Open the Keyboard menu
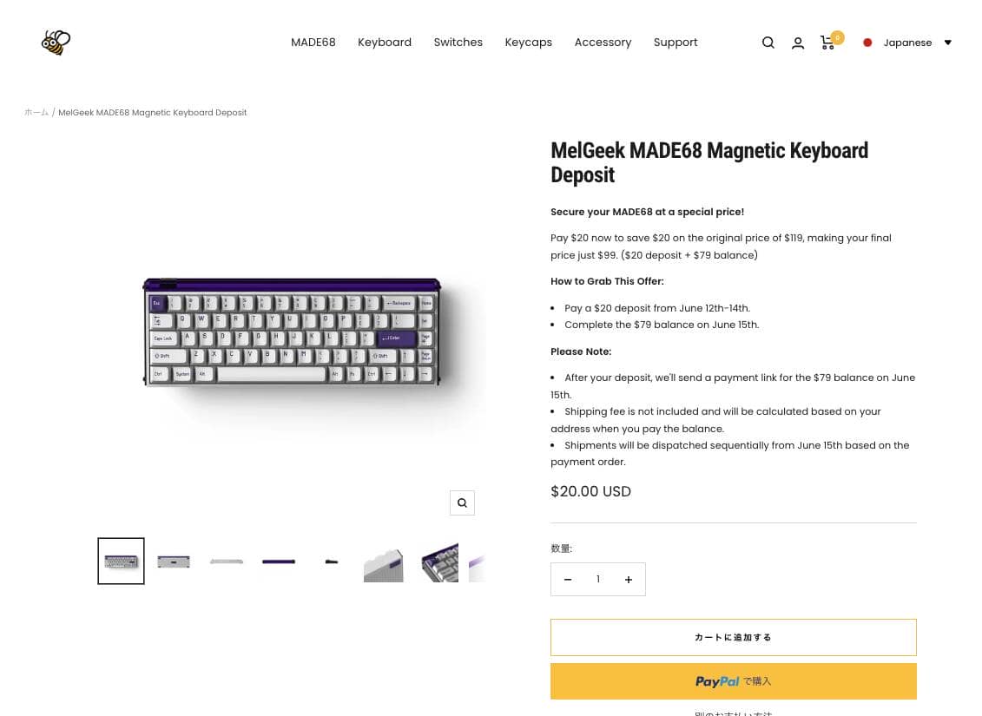 385,43
